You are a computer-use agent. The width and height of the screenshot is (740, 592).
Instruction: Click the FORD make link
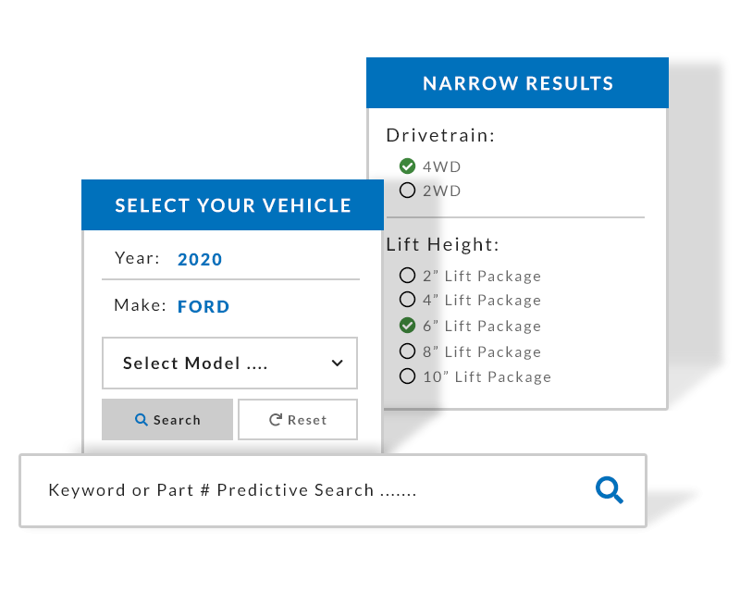203,306
